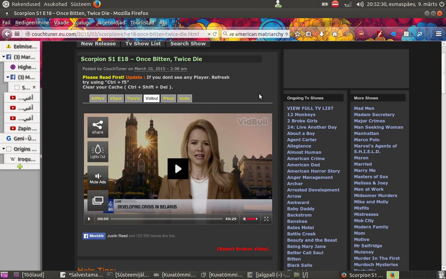The width and height of the screenshot is (446, 279).
Task: Go to the Firefox home page icon
Action: [x=334, y=34]
